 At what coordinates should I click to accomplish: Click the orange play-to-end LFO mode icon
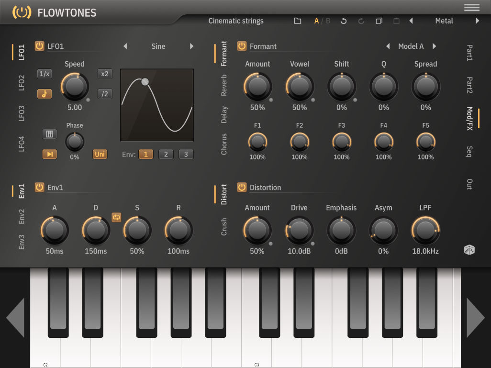(49, 154)
